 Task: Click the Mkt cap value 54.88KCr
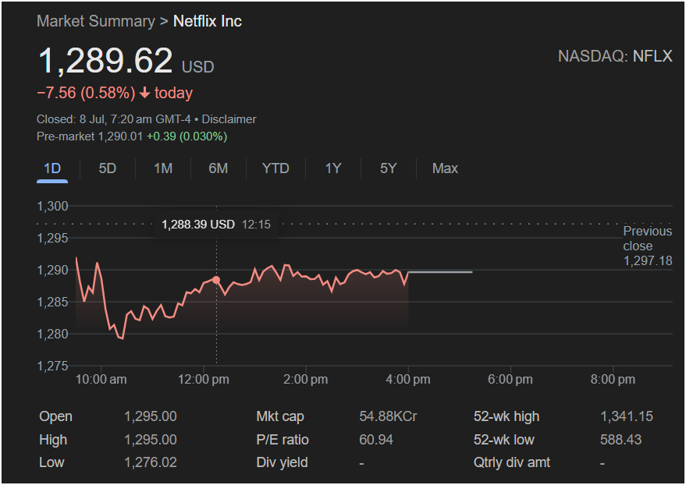click(x=388, y=416)
